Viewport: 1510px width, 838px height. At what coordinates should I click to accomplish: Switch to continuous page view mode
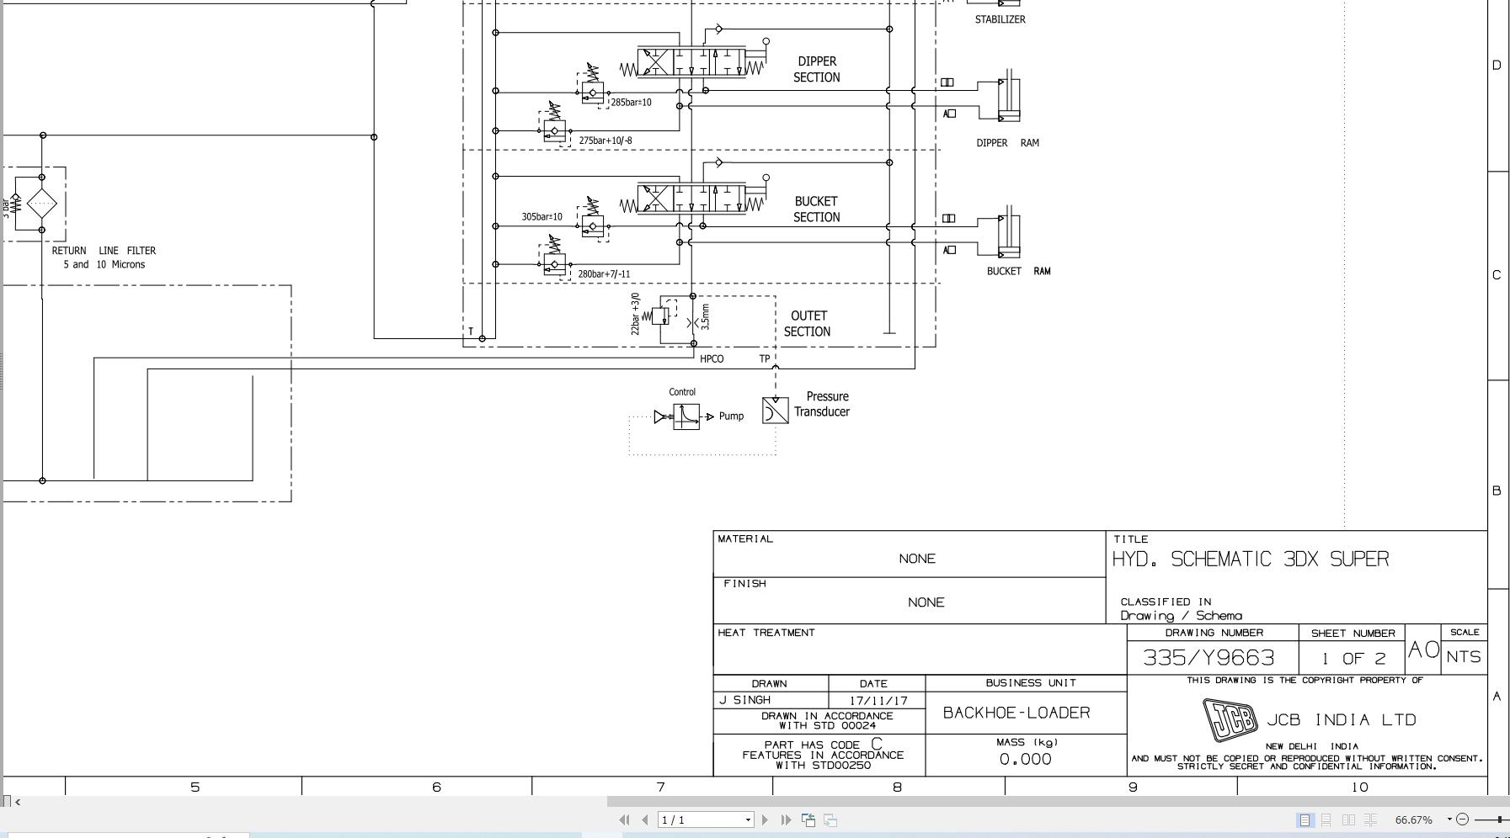(x=1326, y=819)
